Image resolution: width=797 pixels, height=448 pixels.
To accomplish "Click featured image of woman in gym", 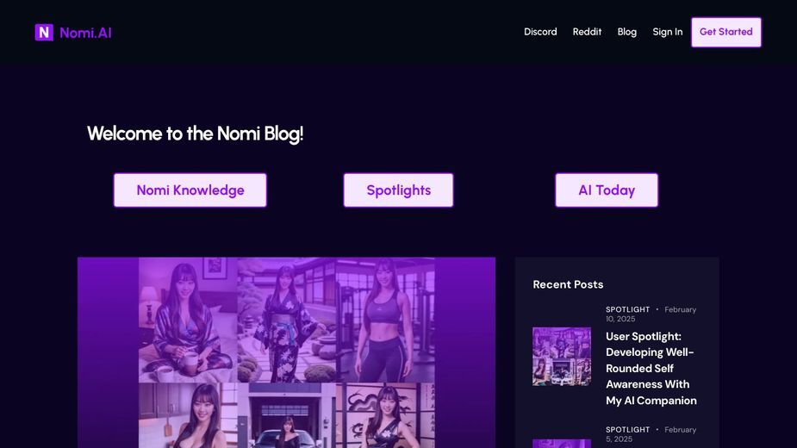I will [385, 320].
